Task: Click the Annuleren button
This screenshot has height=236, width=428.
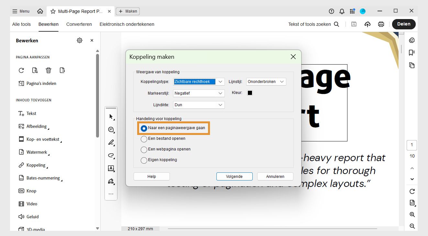Action: tap(275, 177)
